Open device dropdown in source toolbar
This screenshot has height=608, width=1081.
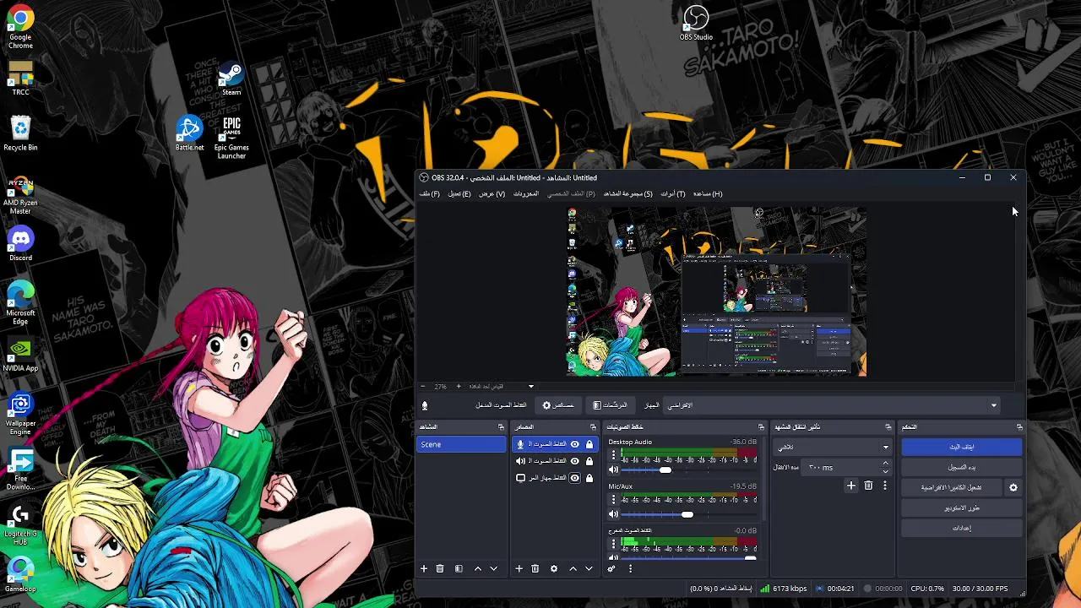[x=832, y=405]
